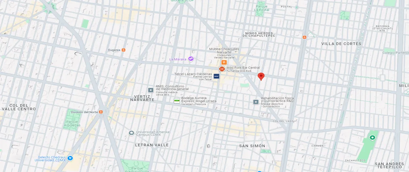Select Rehabilitación física R&Q place icon
409x172 pixels.
256,102
